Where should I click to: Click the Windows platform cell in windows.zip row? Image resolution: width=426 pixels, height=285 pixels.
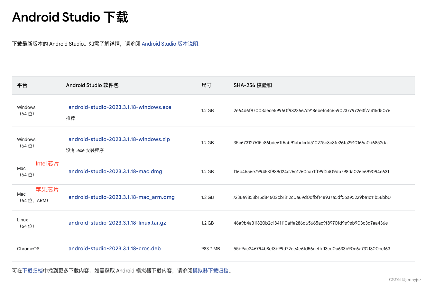tap(26, 143)
